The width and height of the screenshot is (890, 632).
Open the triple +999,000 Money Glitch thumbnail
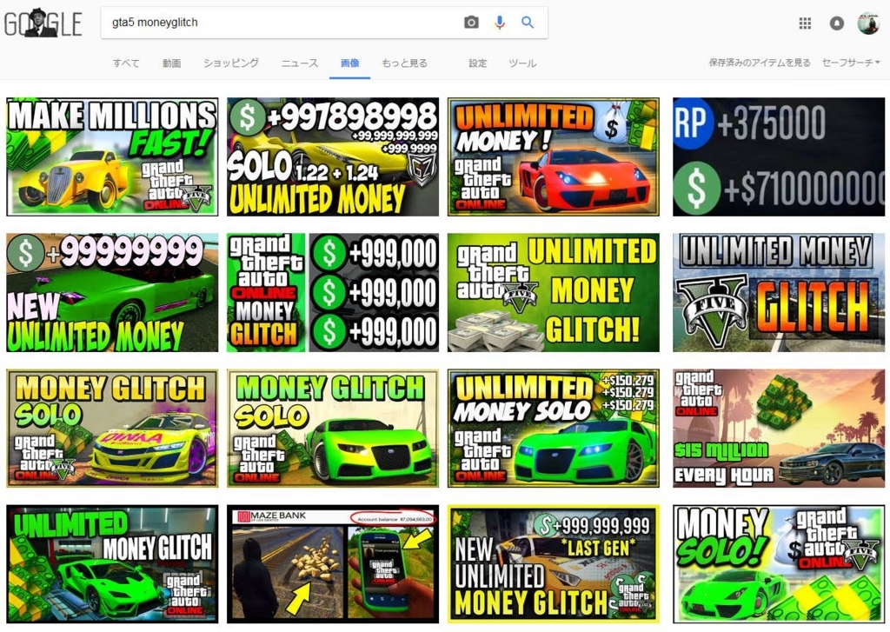(333, 292)
